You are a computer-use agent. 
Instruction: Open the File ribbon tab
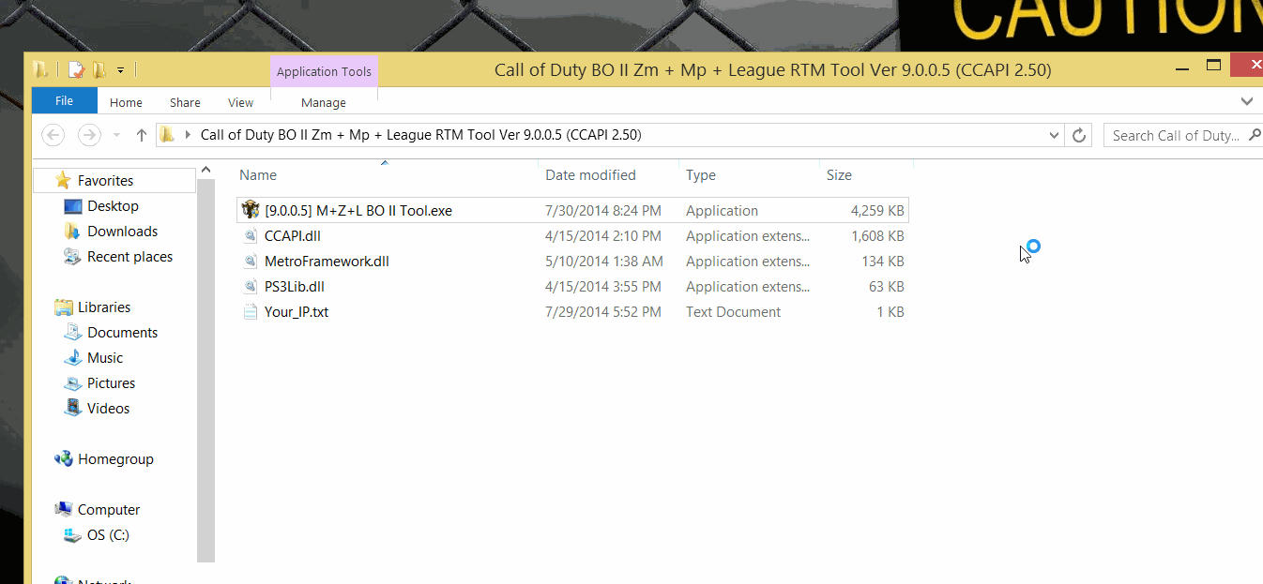tap(64, 101)
